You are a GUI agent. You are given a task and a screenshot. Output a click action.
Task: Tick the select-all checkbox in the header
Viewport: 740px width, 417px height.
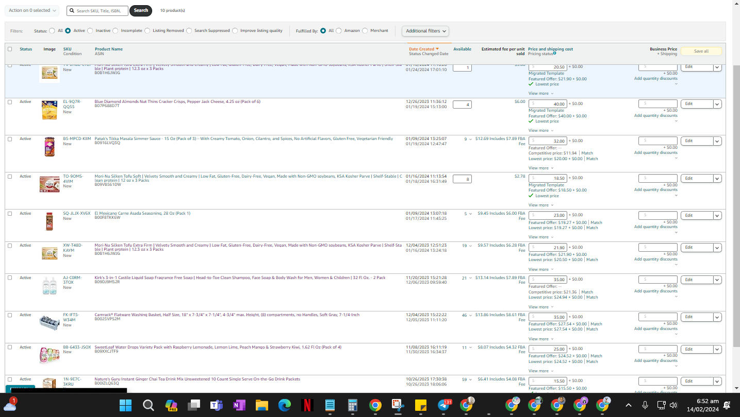pos(10,49)
